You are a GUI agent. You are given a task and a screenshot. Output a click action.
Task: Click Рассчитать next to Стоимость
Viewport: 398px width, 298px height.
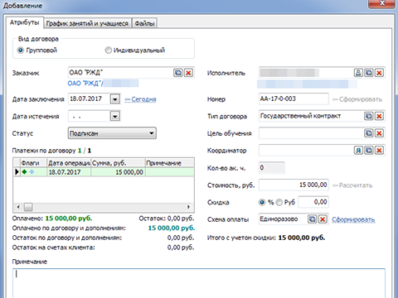click(352, 185)
